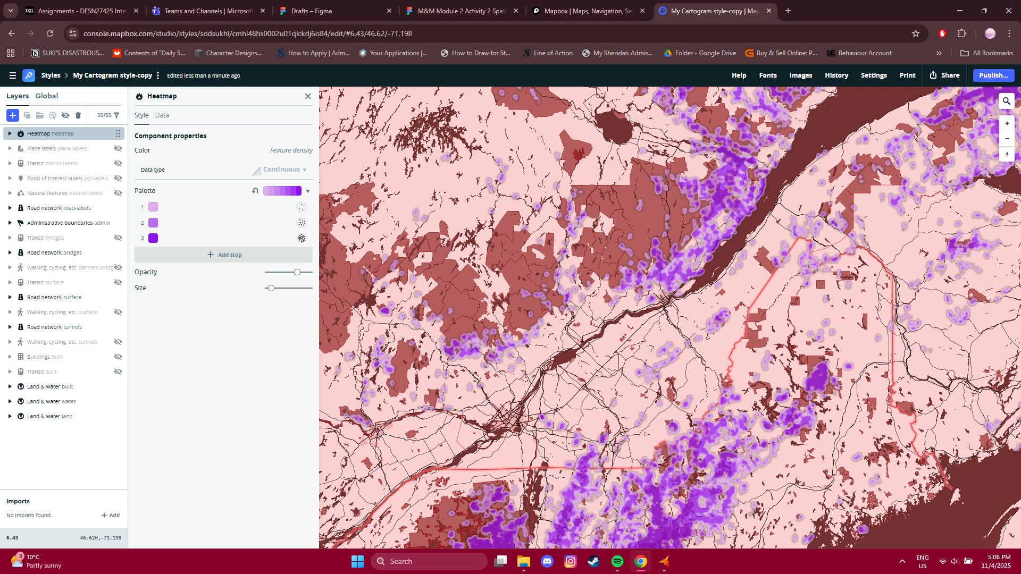Open the map search magnifier tool
The image size is (1021, 574).
coord(1007,100)
